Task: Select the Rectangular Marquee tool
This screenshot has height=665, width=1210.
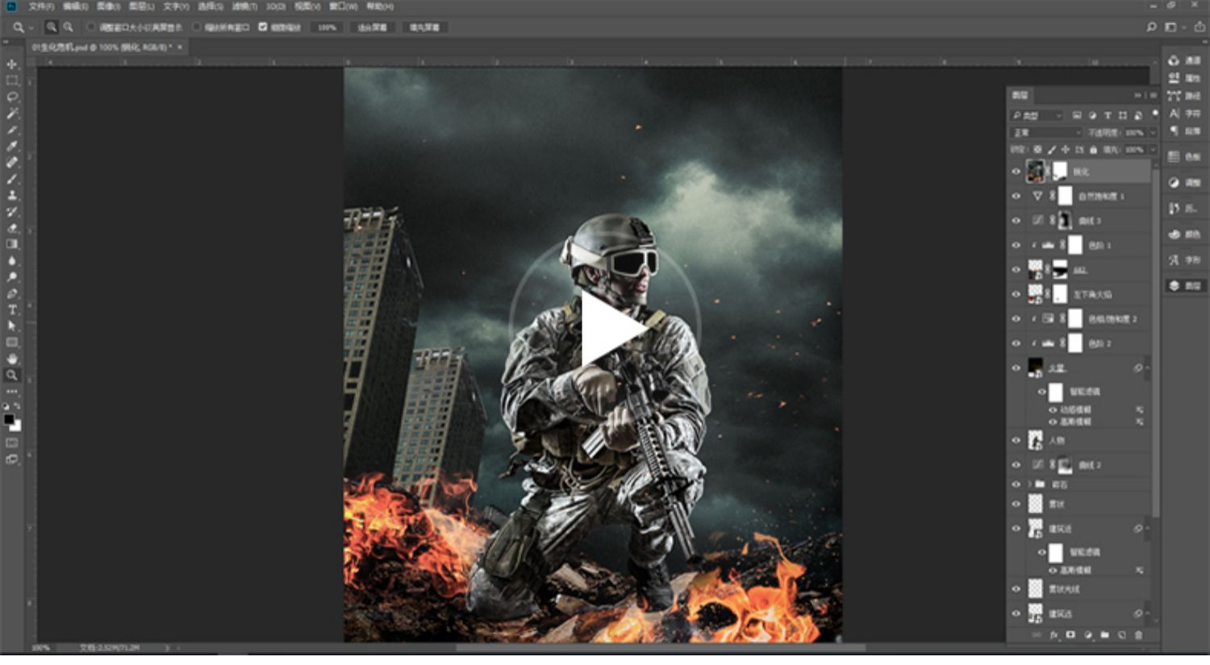Action: pyautogui.click(x=11, y=81)
